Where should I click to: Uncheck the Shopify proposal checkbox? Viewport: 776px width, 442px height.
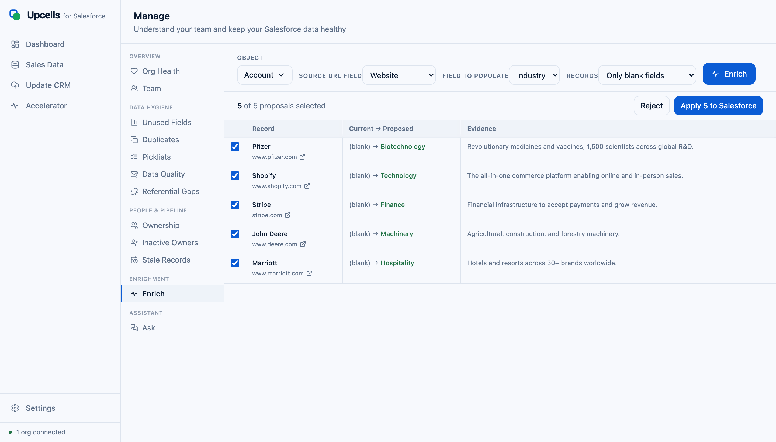(235, 176)
